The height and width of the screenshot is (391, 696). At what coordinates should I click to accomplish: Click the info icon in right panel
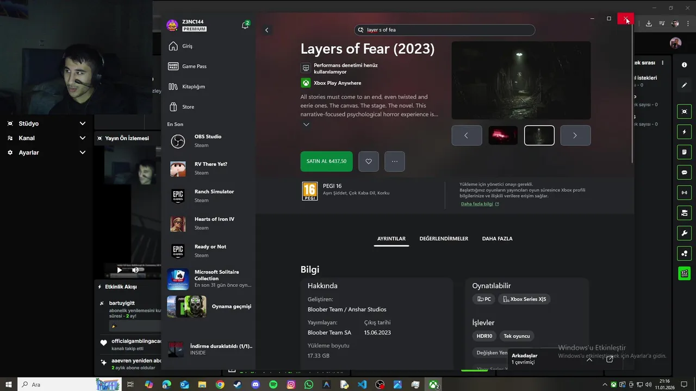click(x=685, y=65)
